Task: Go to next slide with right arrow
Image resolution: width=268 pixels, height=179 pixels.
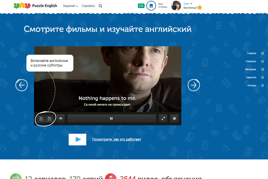Action: click(194, 85)
